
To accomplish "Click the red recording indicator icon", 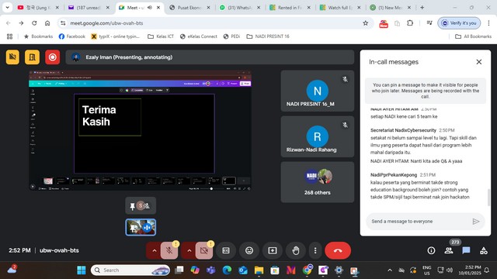I will coord(52,57).
